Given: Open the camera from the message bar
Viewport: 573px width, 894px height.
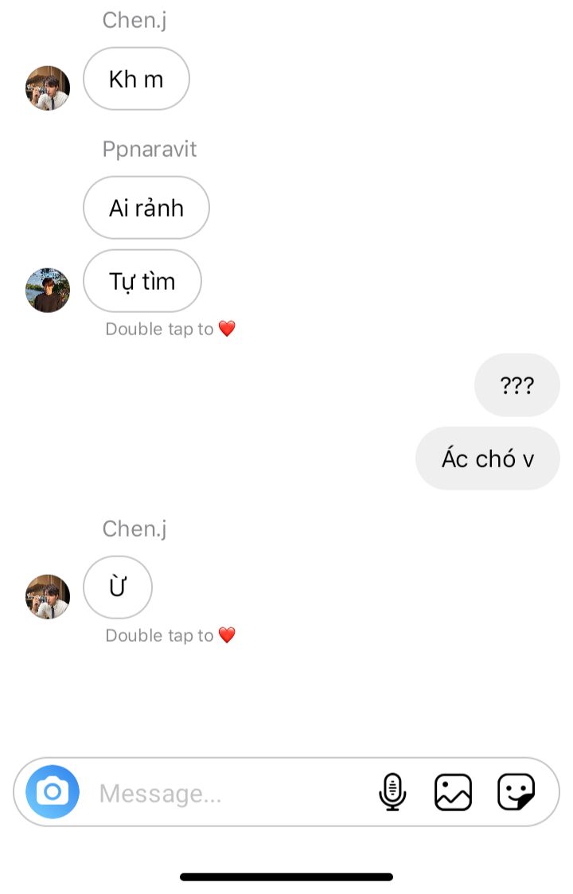Looking at the screenshot, I should point(53,791).
